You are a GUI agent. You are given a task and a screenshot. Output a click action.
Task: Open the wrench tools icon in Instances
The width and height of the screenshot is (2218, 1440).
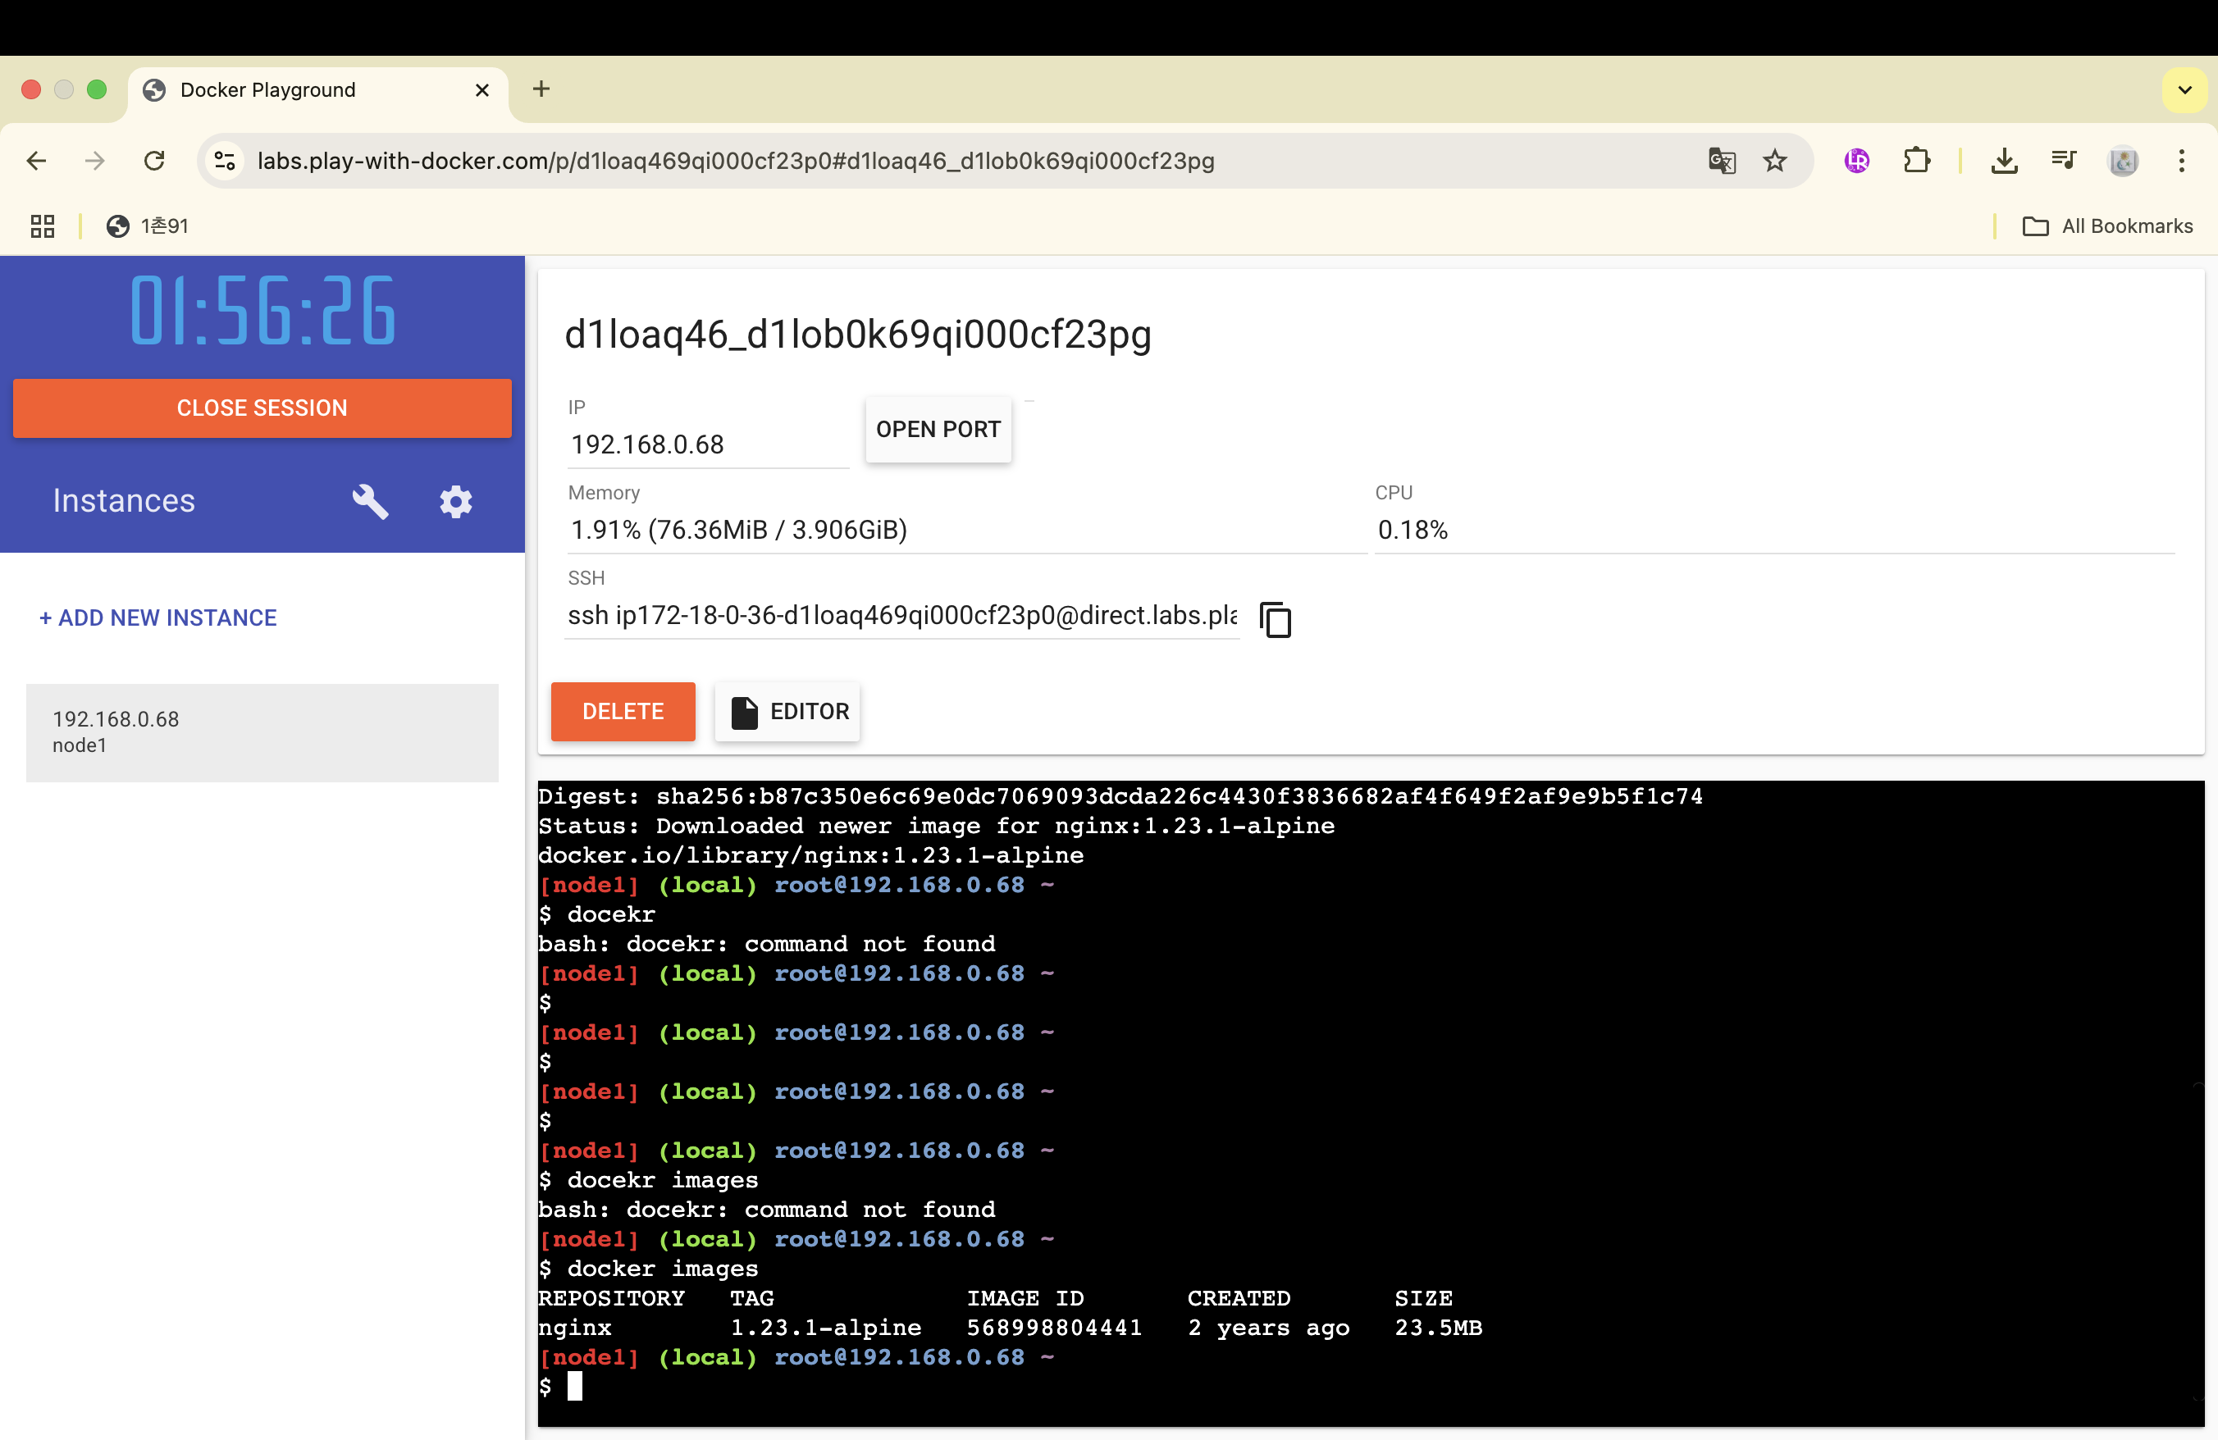370,501
